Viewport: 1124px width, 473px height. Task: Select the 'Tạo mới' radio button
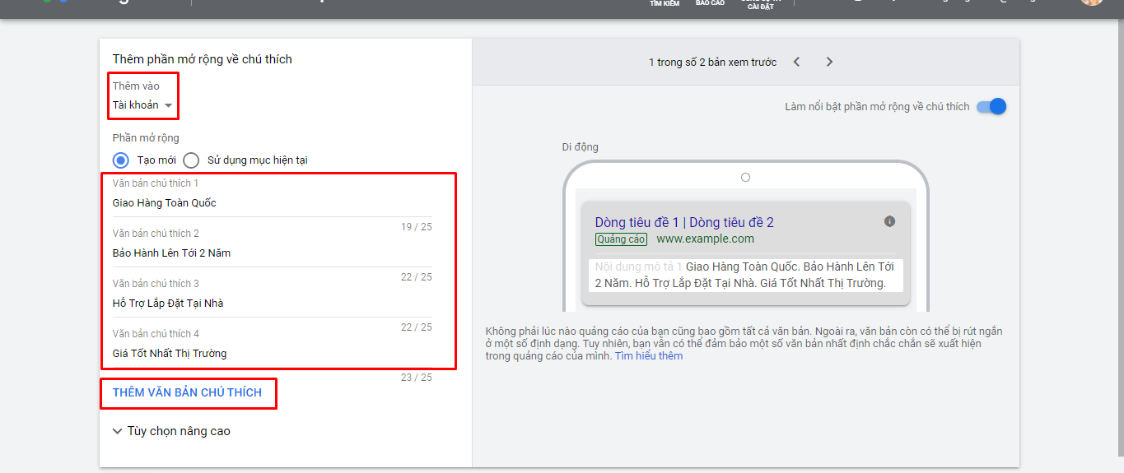point(121,160)
